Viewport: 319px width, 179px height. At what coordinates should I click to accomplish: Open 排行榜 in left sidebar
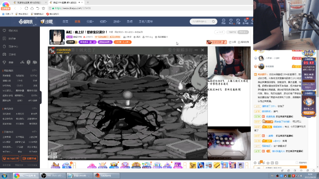click(12, 39)
